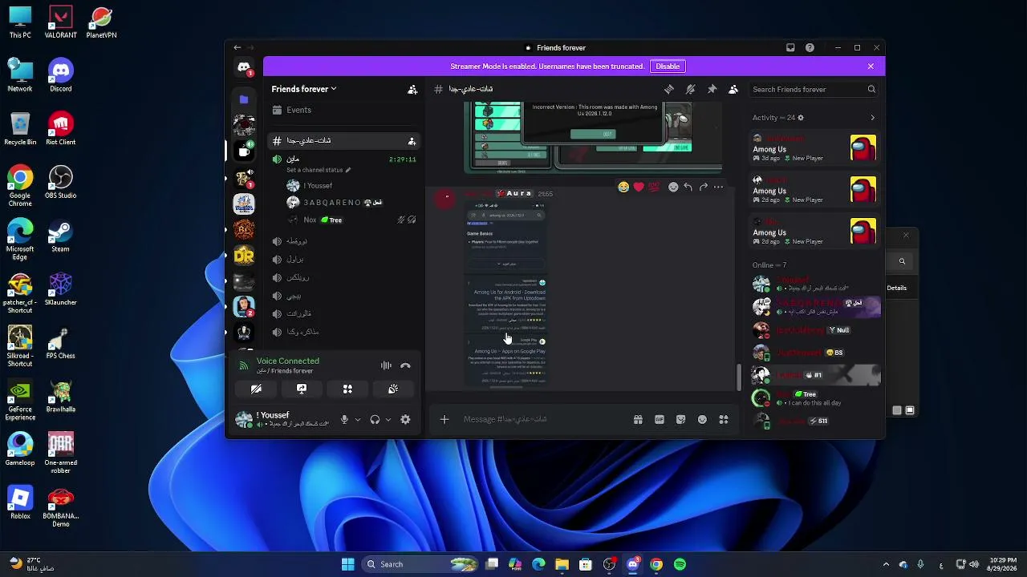Start an activity from voice panel
The height and width of the screenshot is (577, 1027).
[347, 389]
